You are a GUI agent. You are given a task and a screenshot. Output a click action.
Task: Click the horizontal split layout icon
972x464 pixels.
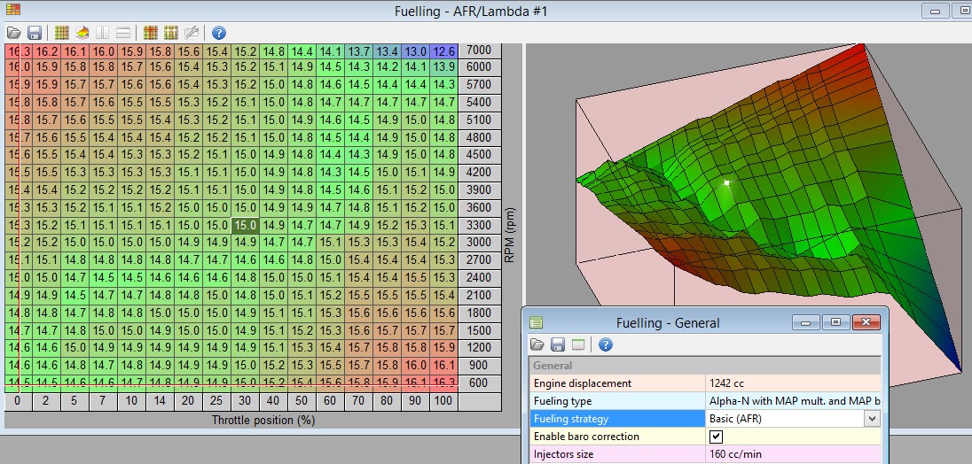point(123,33)
